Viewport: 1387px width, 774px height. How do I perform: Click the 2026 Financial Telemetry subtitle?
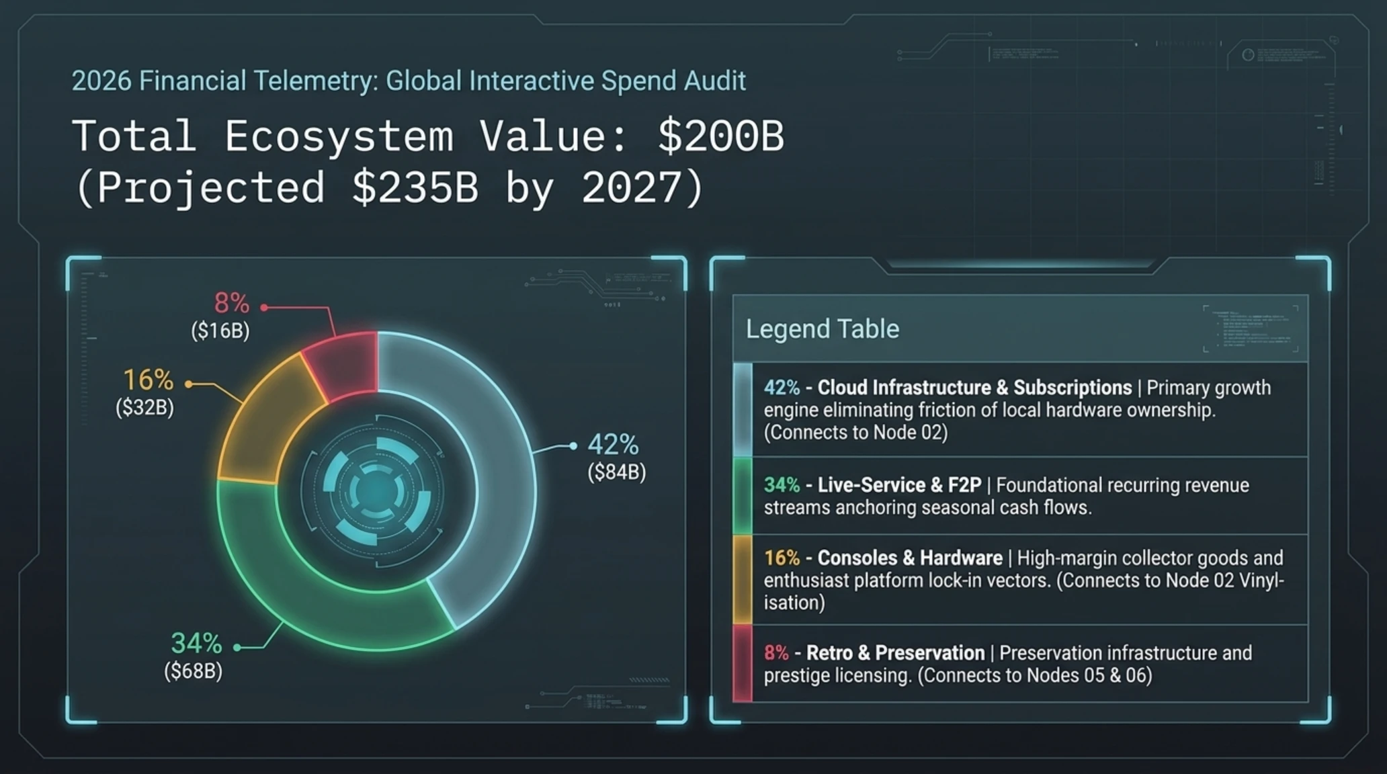click(x=409, y=81)
